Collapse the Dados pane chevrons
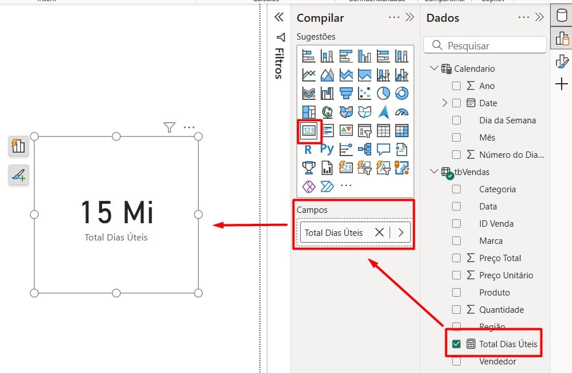This screenshot has height=373, width=572. tap(539, 17)
